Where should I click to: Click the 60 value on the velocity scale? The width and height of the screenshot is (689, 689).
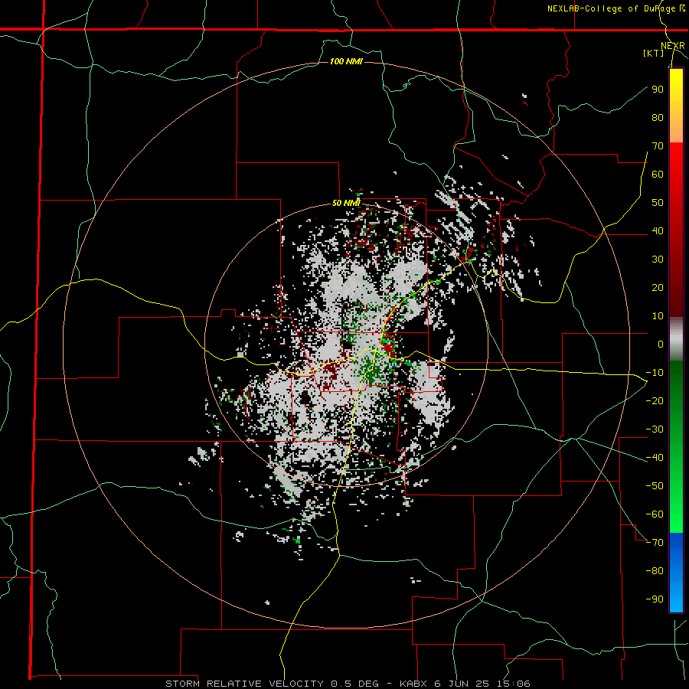coord(658,175)
